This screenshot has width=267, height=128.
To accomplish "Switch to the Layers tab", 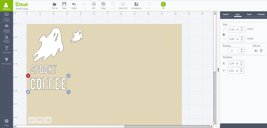I will tap(226, 14).
